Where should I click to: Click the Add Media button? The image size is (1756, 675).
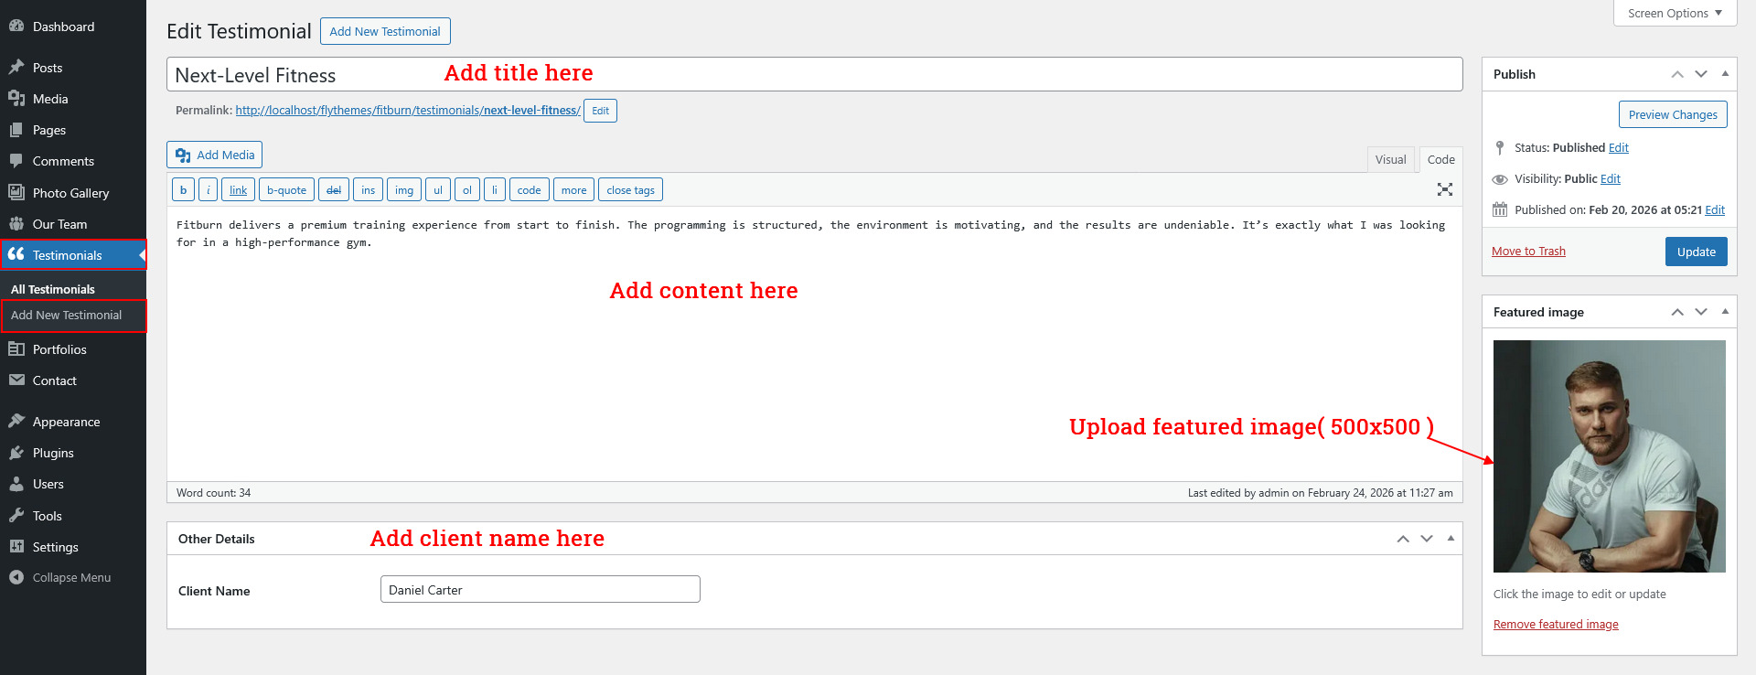click(x=215, y=155)
